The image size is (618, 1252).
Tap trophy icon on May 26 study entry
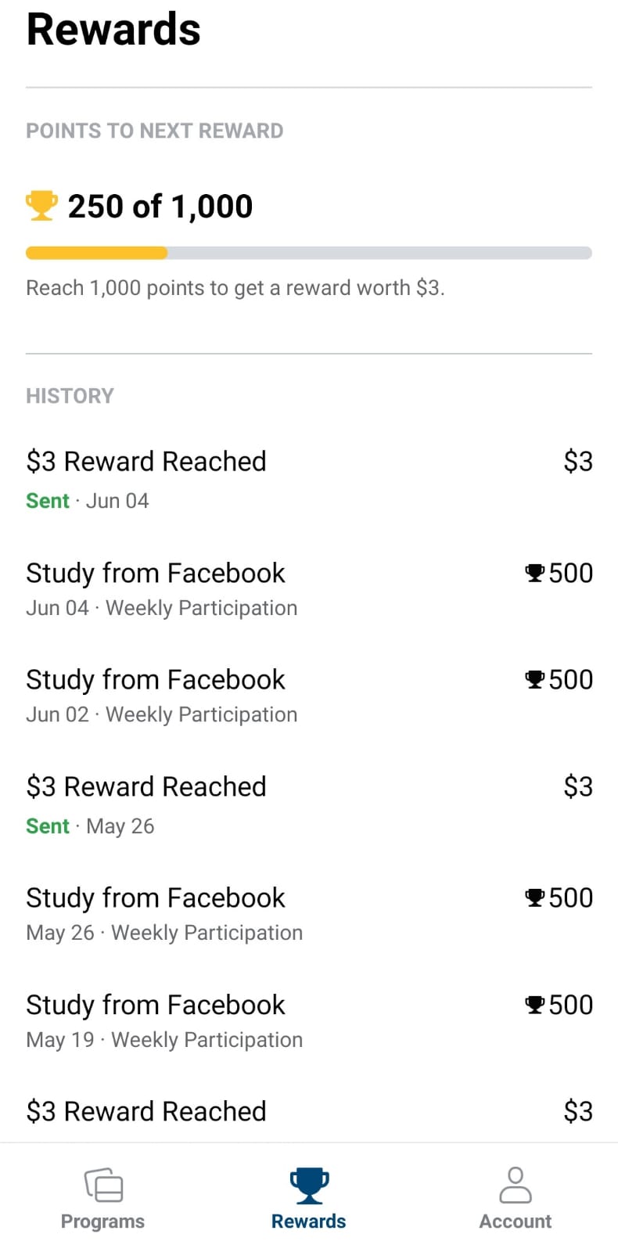pyautogui.click(x=534, y=898)
